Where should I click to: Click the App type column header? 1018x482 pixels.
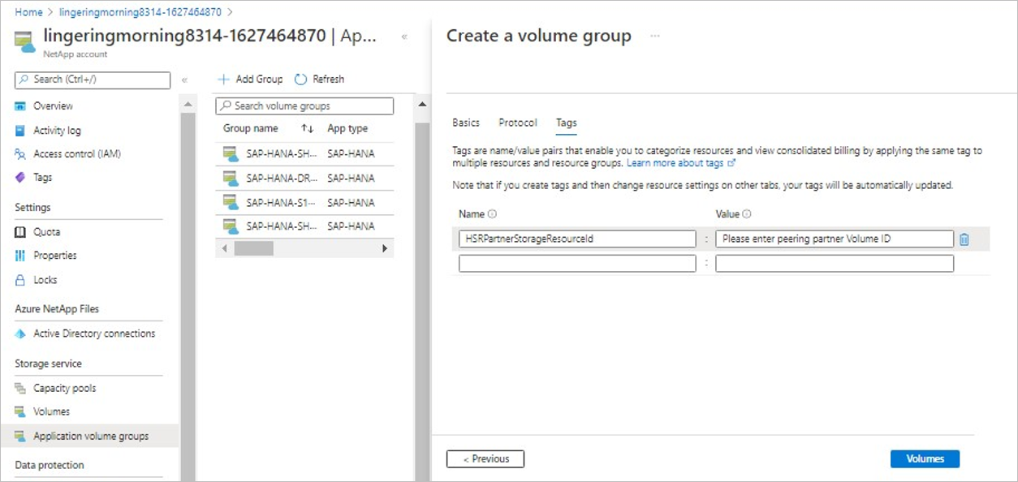[x=347, y=129]
